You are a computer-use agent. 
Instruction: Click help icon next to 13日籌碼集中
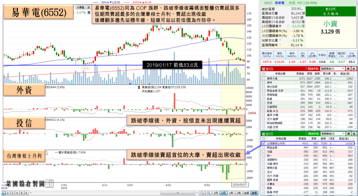pos(288,26)
